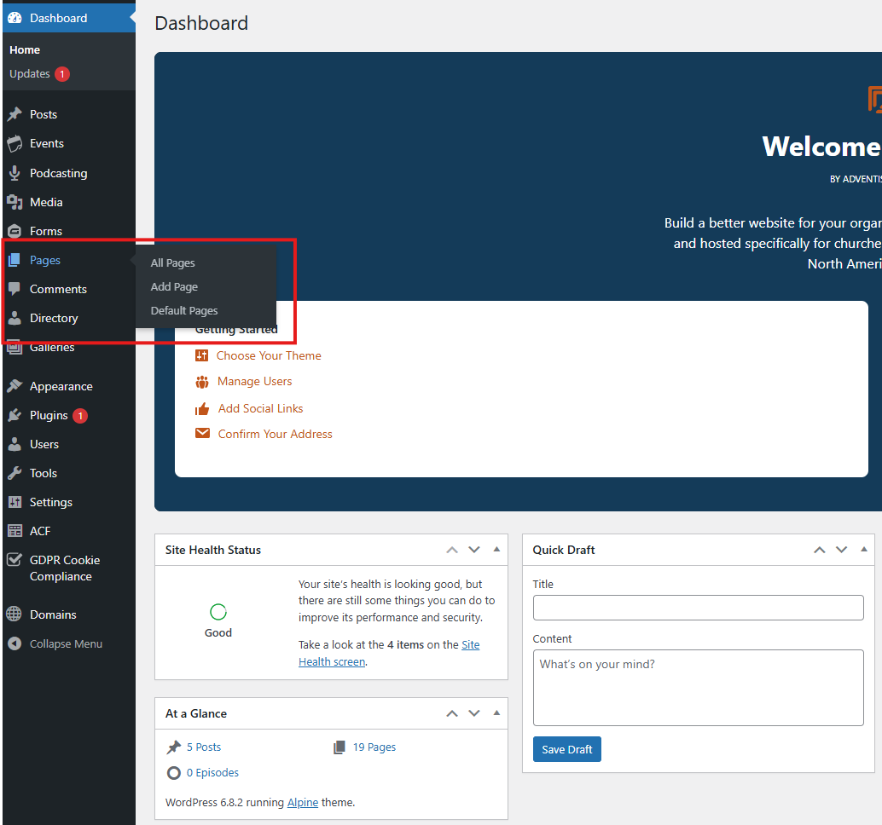
Task: Open the Settings menu label
Action: 51,503
